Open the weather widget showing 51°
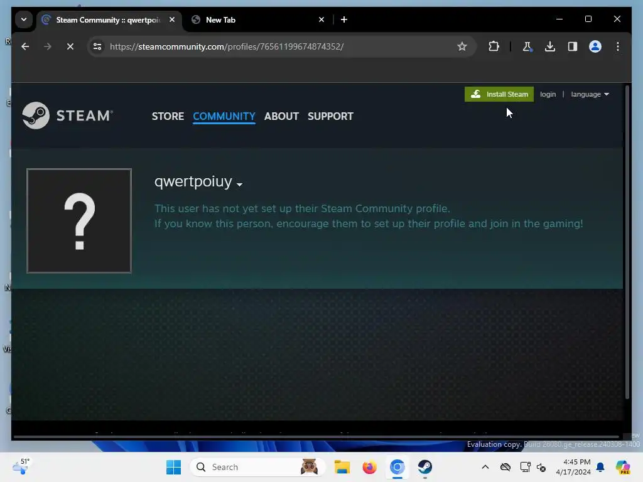Screen dimensions: 643x482 21,466
